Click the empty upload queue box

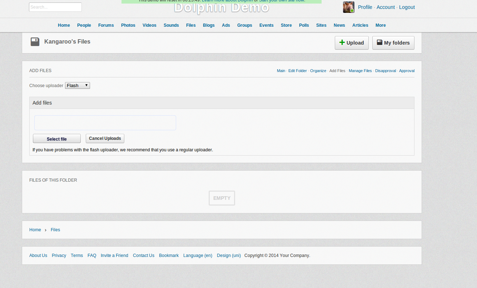point(105,123)
